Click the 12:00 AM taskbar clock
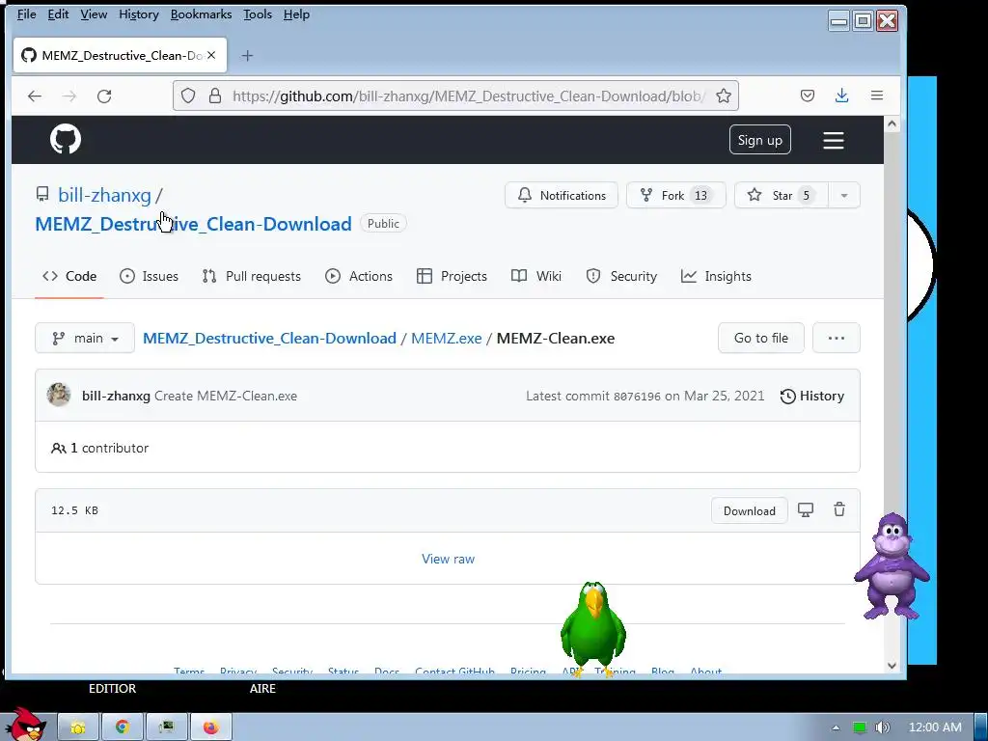The width and height of the screenshot is (988, 741). pyautogui.click(x=935, y=727)
